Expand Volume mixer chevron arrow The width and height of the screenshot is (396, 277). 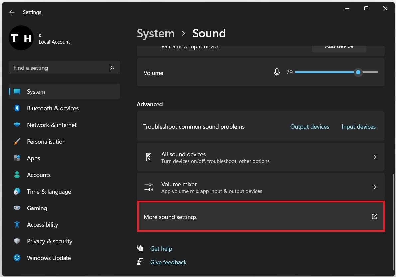[375, 187]
